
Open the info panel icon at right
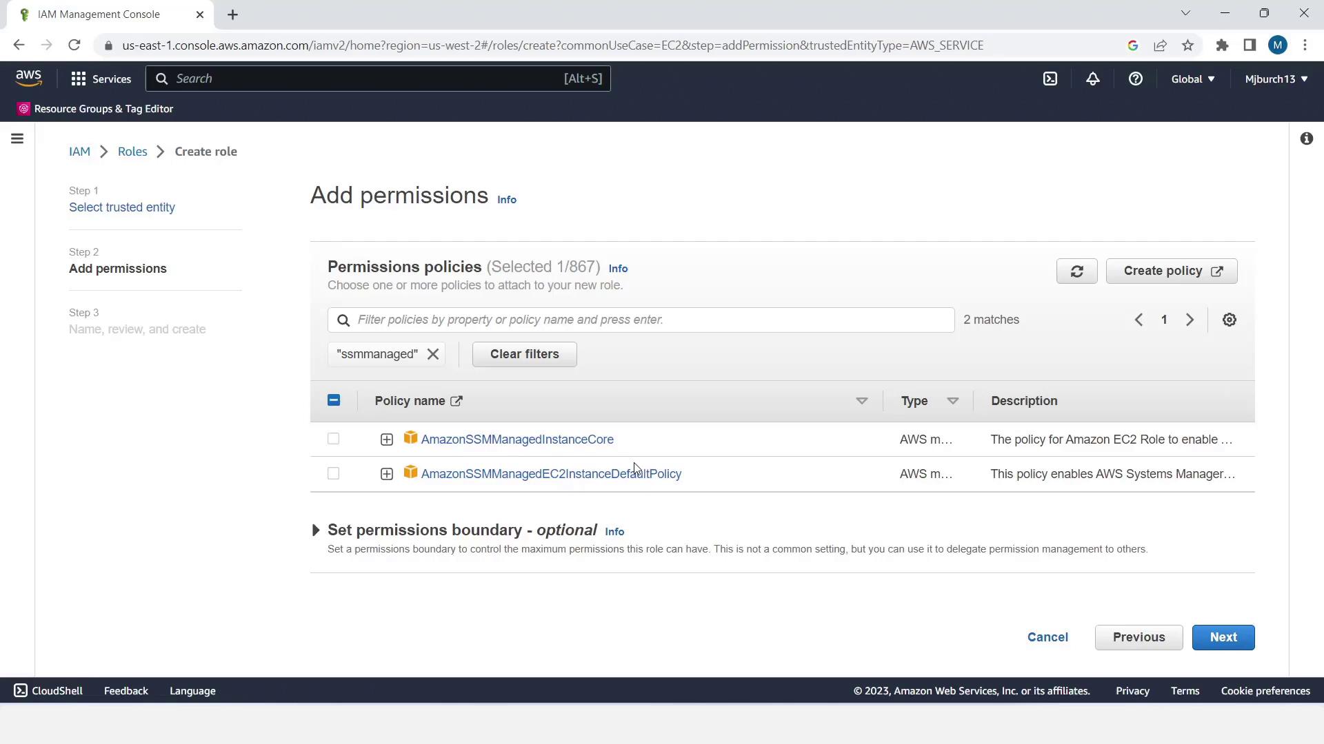1306,138
